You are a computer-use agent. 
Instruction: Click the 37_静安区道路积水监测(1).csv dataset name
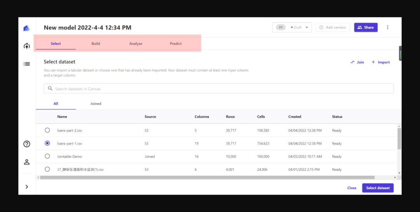[x=80, y=170]
